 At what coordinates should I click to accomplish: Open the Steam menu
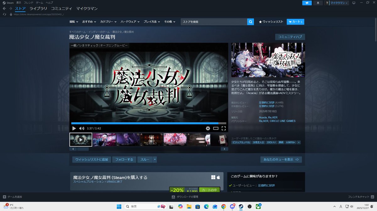(8, 3)
